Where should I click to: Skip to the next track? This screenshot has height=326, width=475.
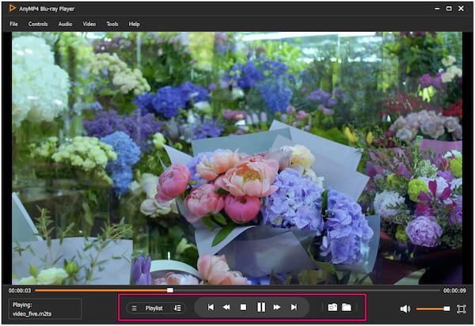[294, 307]
